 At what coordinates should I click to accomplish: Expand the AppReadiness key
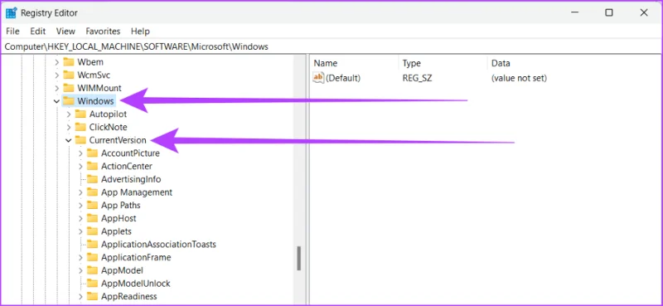tap(80, 297)
